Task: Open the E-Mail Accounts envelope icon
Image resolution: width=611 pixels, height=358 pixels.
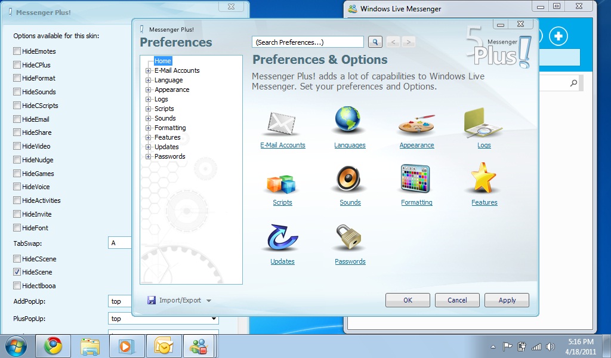Action: click(x=282, y=123)
